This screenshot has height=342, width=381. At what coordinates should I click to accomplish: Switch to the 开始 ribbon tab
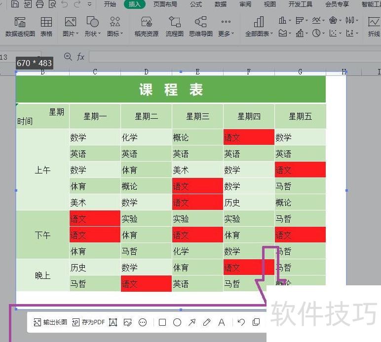(110, 4)
